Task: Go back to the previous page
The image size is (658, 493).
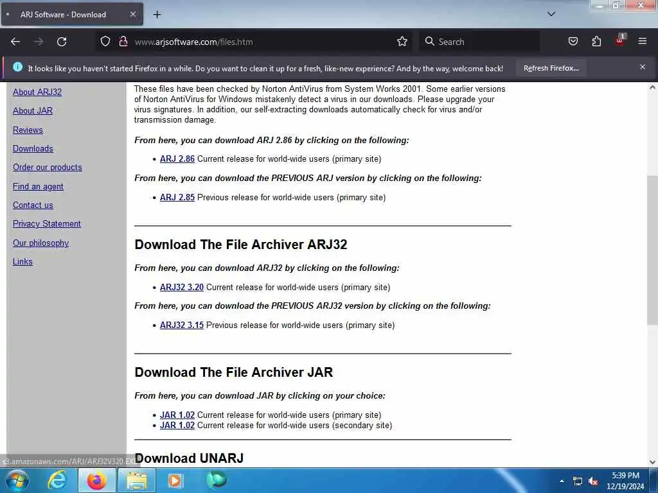Action: point(15,42)
